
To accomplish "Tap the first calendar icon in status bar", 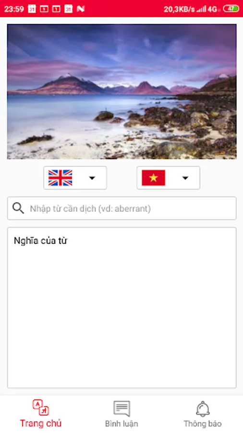I will click(x=32, y=9).
